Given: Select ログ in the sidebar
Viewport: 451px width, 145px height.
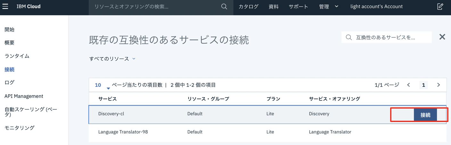Looking at the screenshot, I should click(x=9, y=82).
